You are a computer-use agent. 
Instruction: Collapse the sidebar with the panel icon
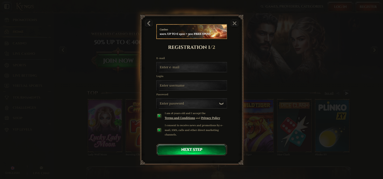click(x=7, y=6)
